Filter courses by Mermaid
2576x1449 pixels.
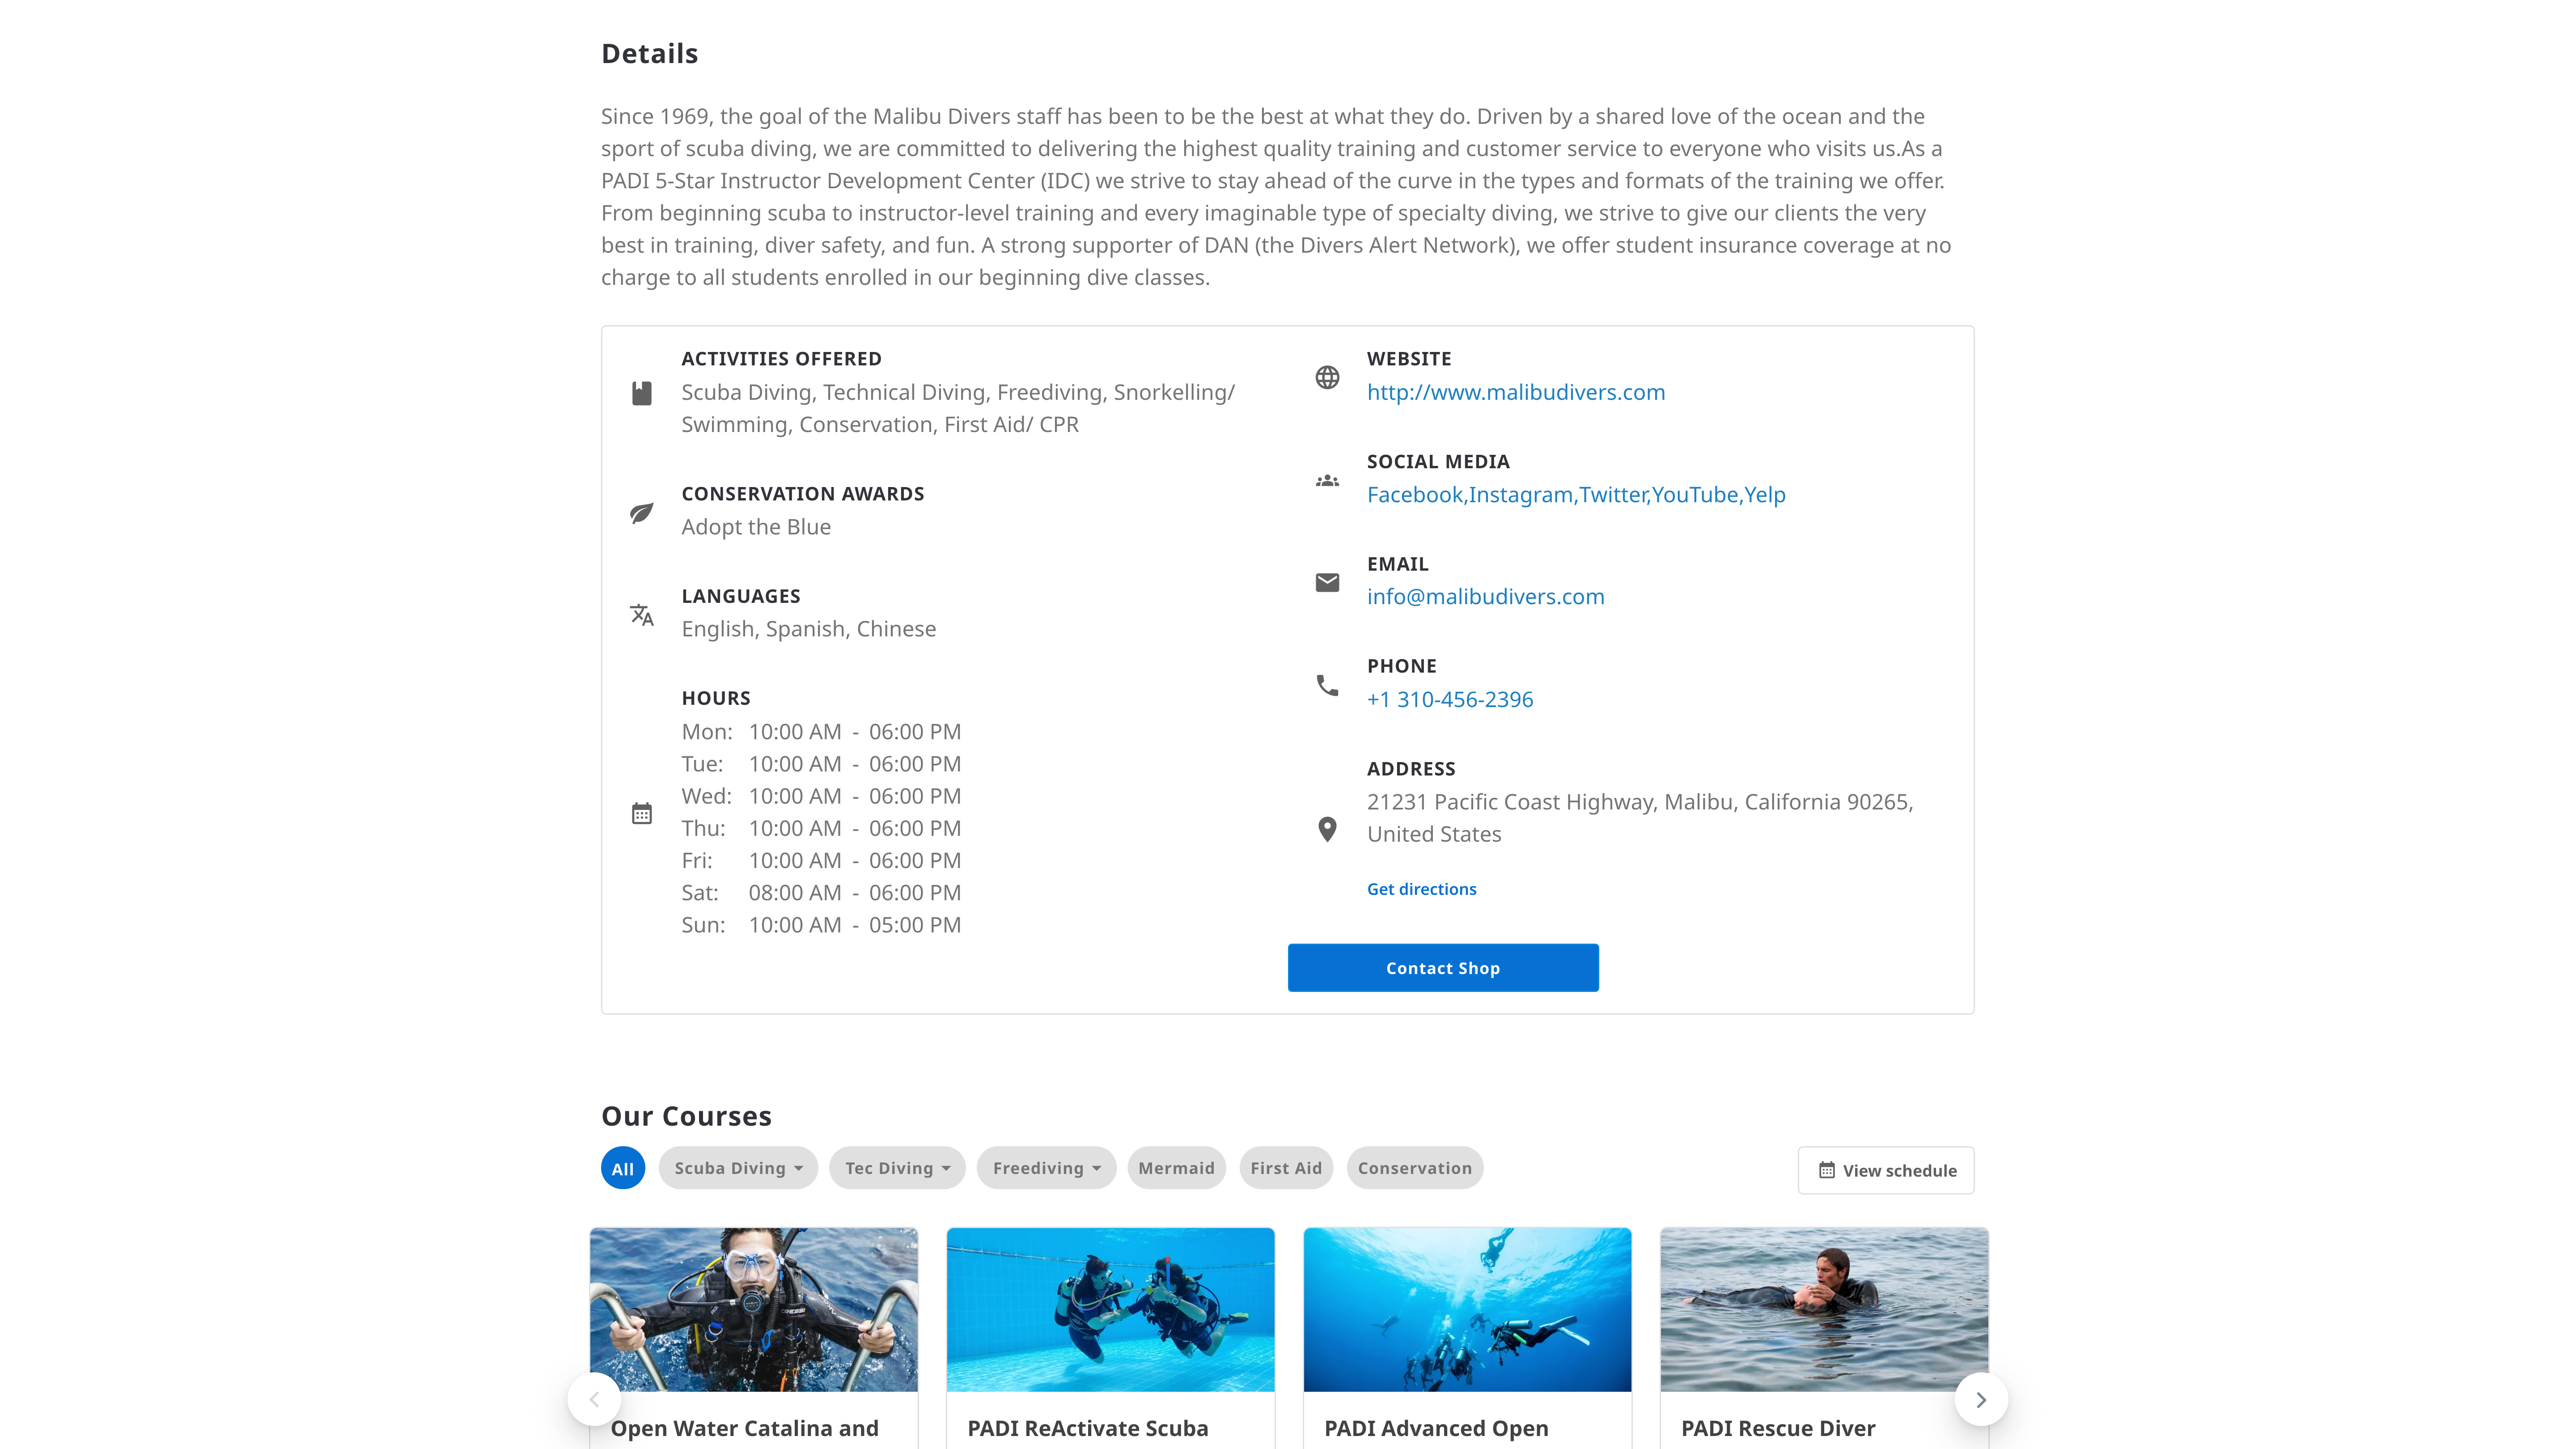(1176, 1168)
